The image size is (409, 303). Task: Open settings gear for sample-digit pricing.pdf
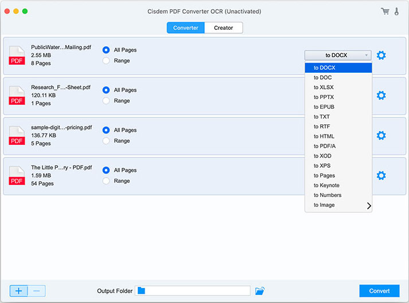pos(381,136)
